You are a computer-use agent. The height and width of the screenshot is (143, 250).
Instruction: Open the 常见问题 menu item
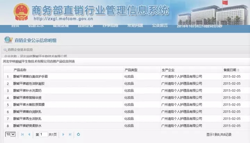135,25
